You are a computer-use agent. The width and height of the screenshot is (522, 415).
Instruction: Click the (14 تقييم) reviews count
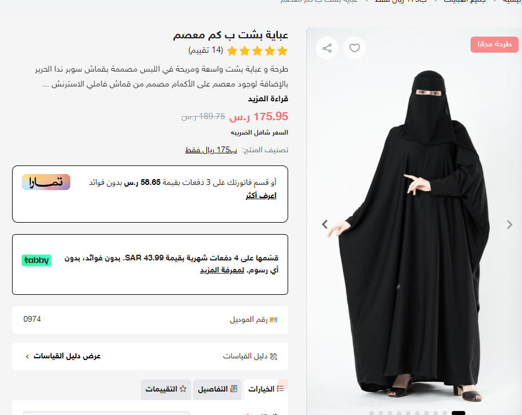[205, 50]
